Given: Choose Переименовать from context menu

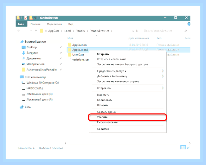Looking at the screenshot, I should click(107, 122).
